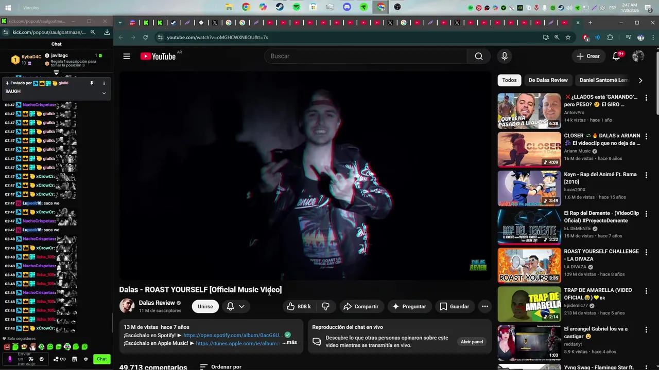Image resolution: width=659 pixels, height=370 pixels.
Task: Open the Kick shop storefront icon
Action: [74, 359]
